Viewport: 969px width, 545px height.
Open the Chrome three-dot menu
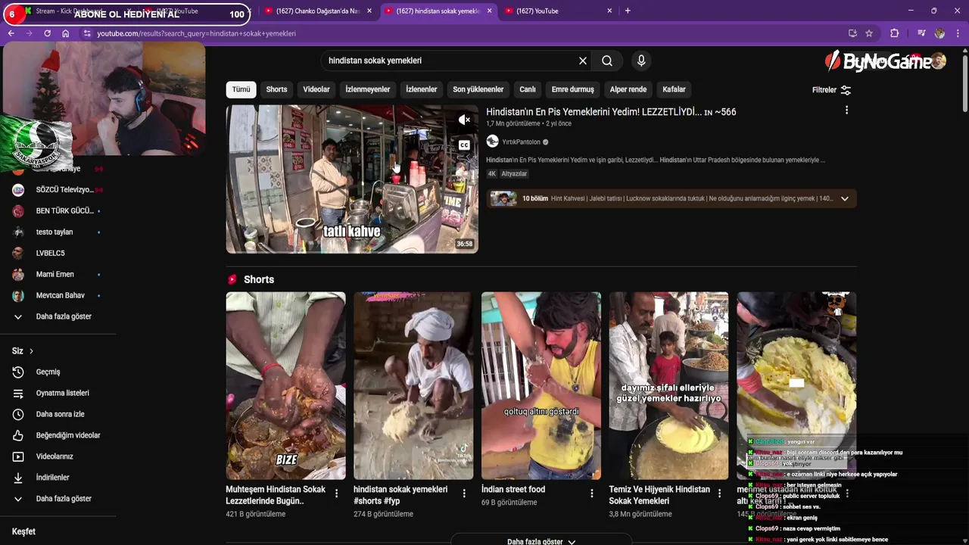pos(958,33)
